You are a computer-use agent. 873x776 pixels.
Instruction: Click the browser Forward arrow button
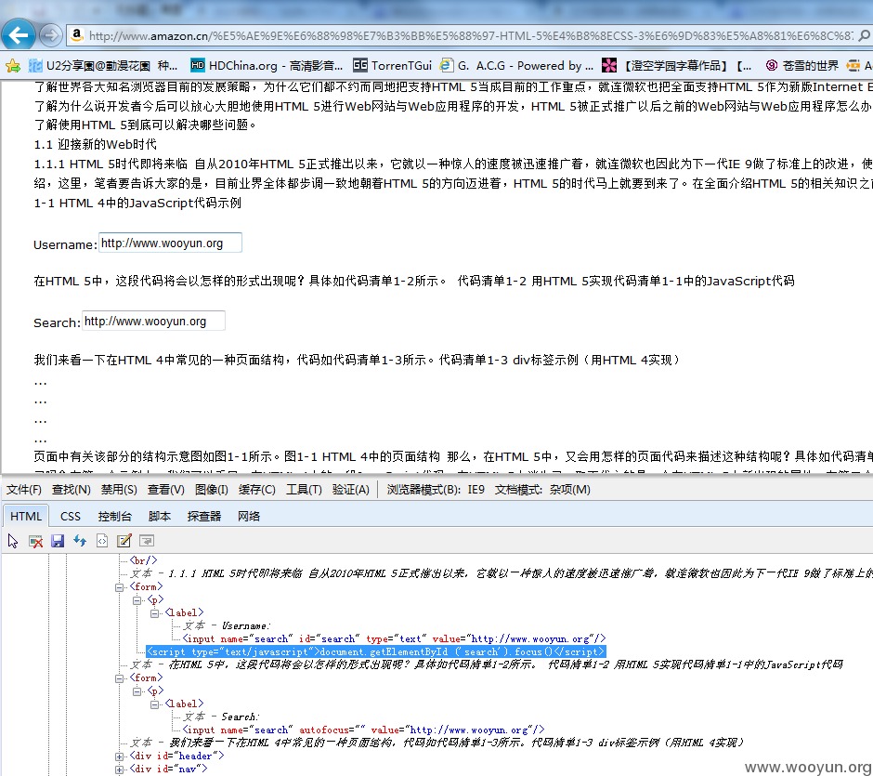click(x=51, y=36)
